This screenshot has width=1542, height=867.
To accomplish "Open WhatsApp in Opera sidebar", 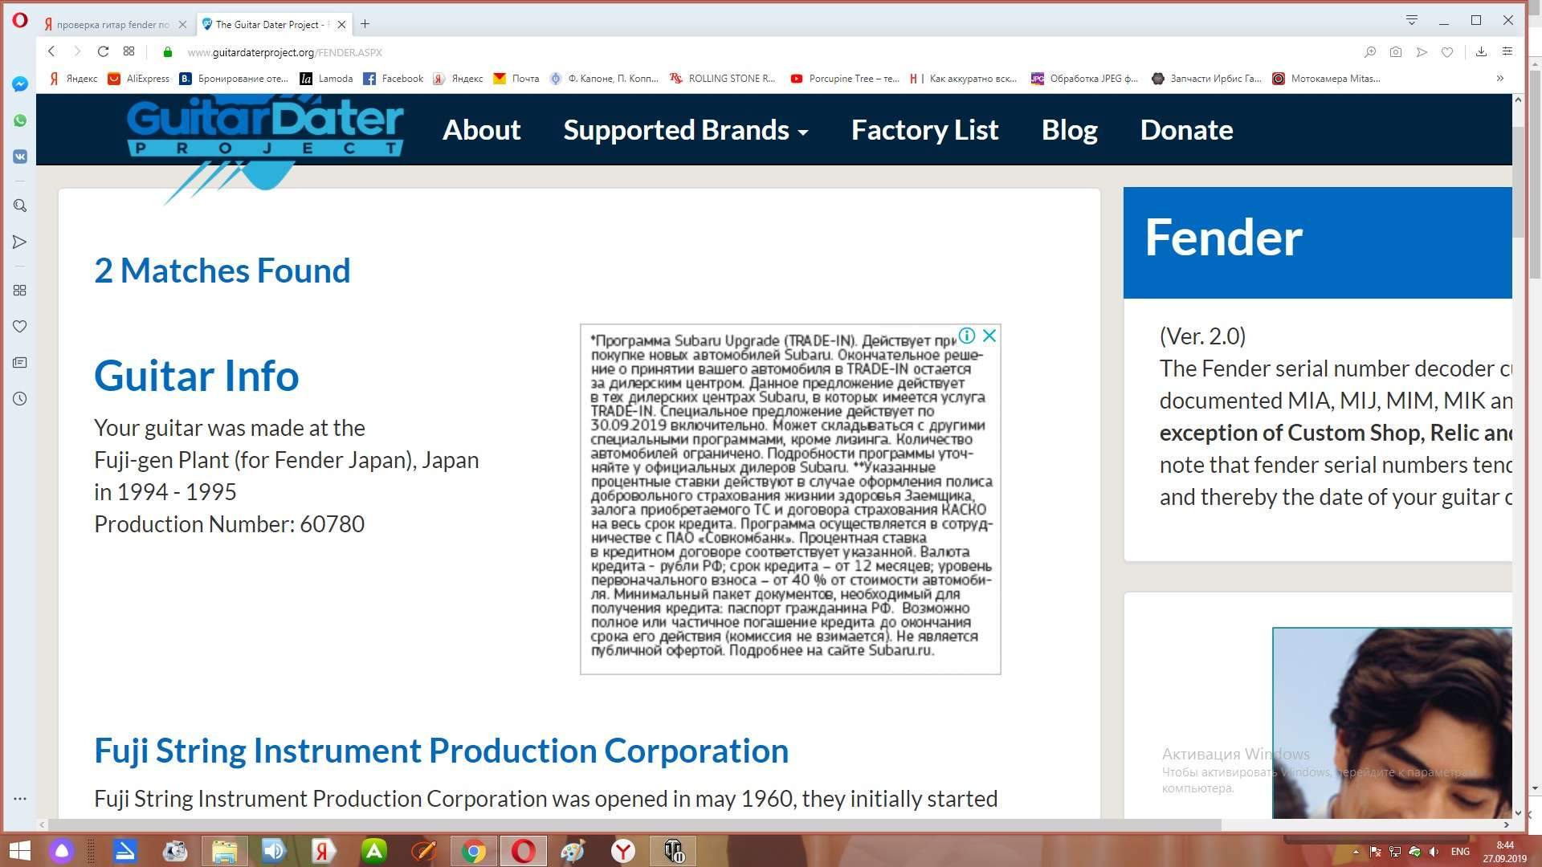I will tap(20, 120).
